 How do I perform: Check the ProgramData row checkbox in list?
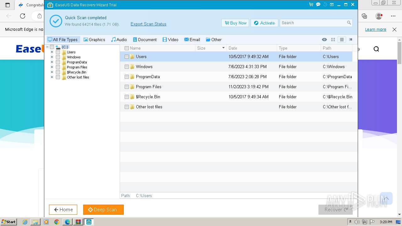pyautogui.click(x=127, y=77)
